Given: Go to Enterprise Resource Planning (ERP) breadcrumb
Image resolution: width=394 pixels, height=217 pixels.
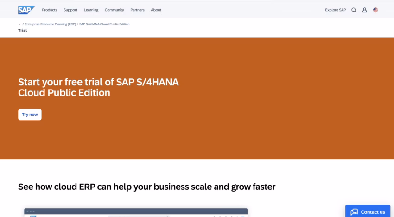Looking at the screenshot, I should (50, 24).
